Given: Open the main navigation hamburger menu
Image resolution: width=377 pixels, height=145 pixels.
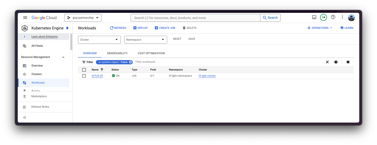Looking at the screenshot, I should (x=25, y=18).
